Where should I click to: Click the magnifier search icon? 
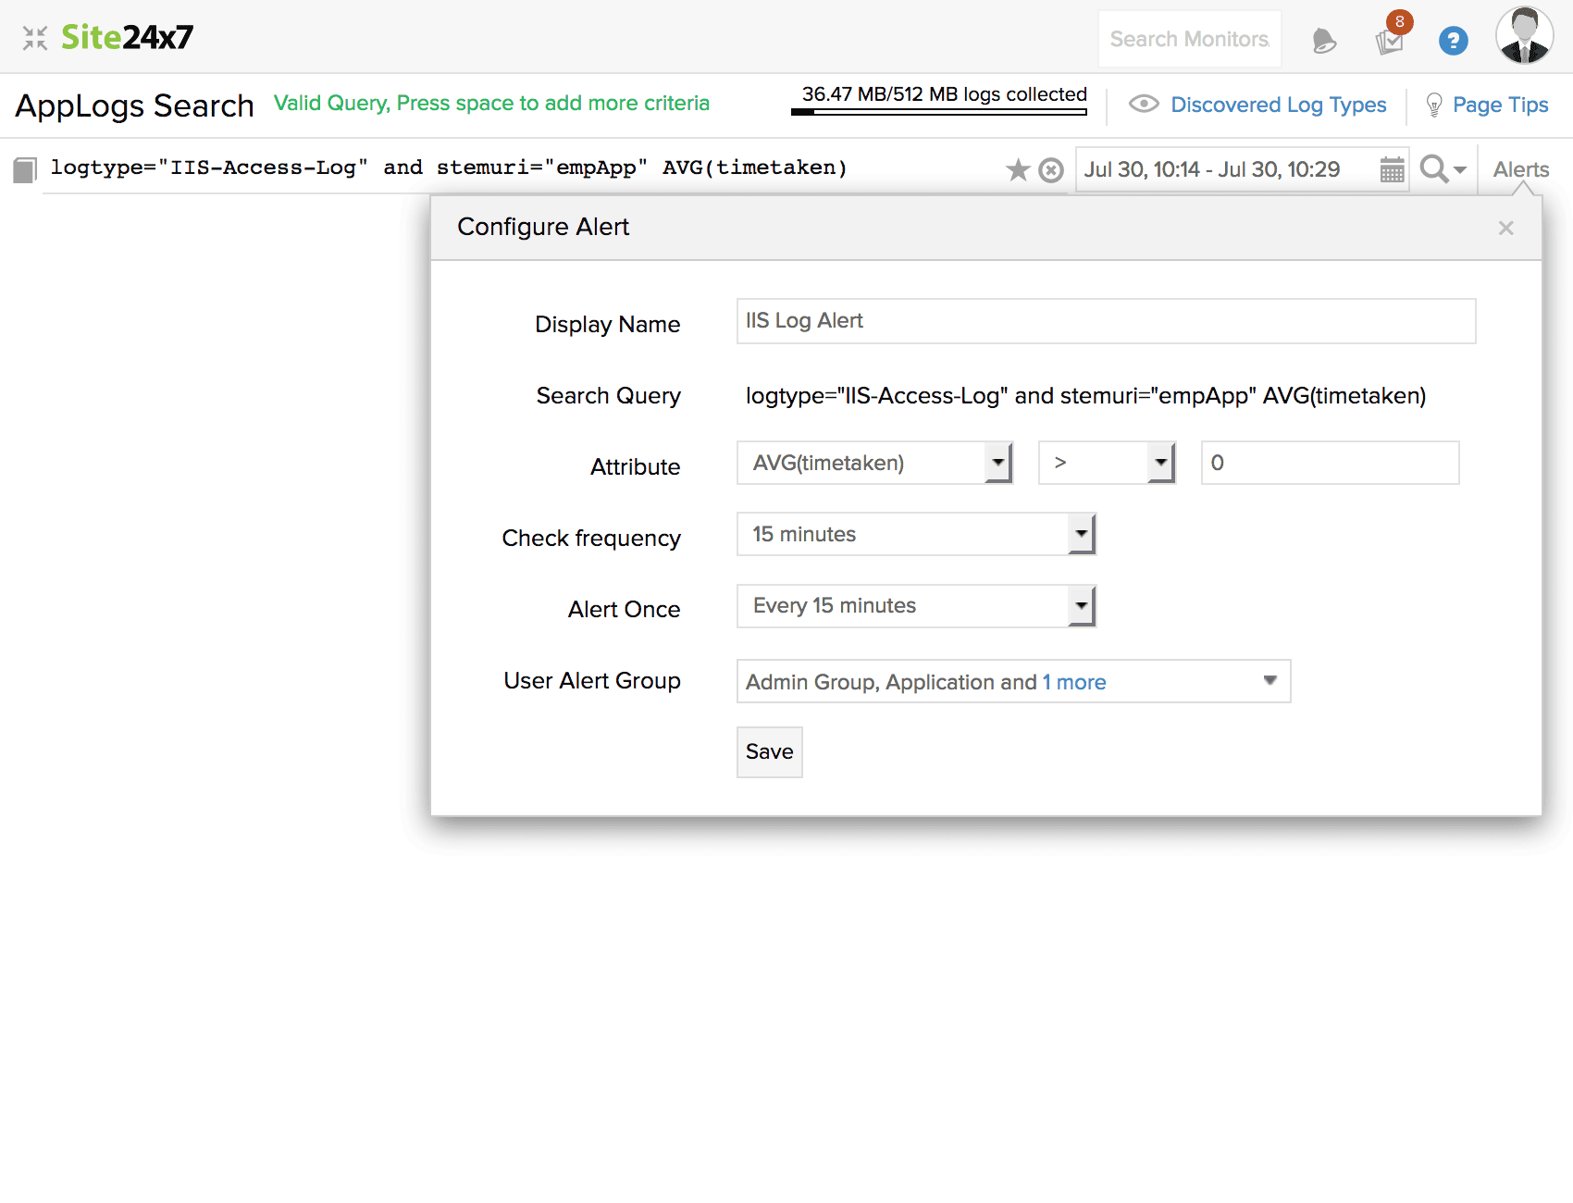coord(1434,169)
